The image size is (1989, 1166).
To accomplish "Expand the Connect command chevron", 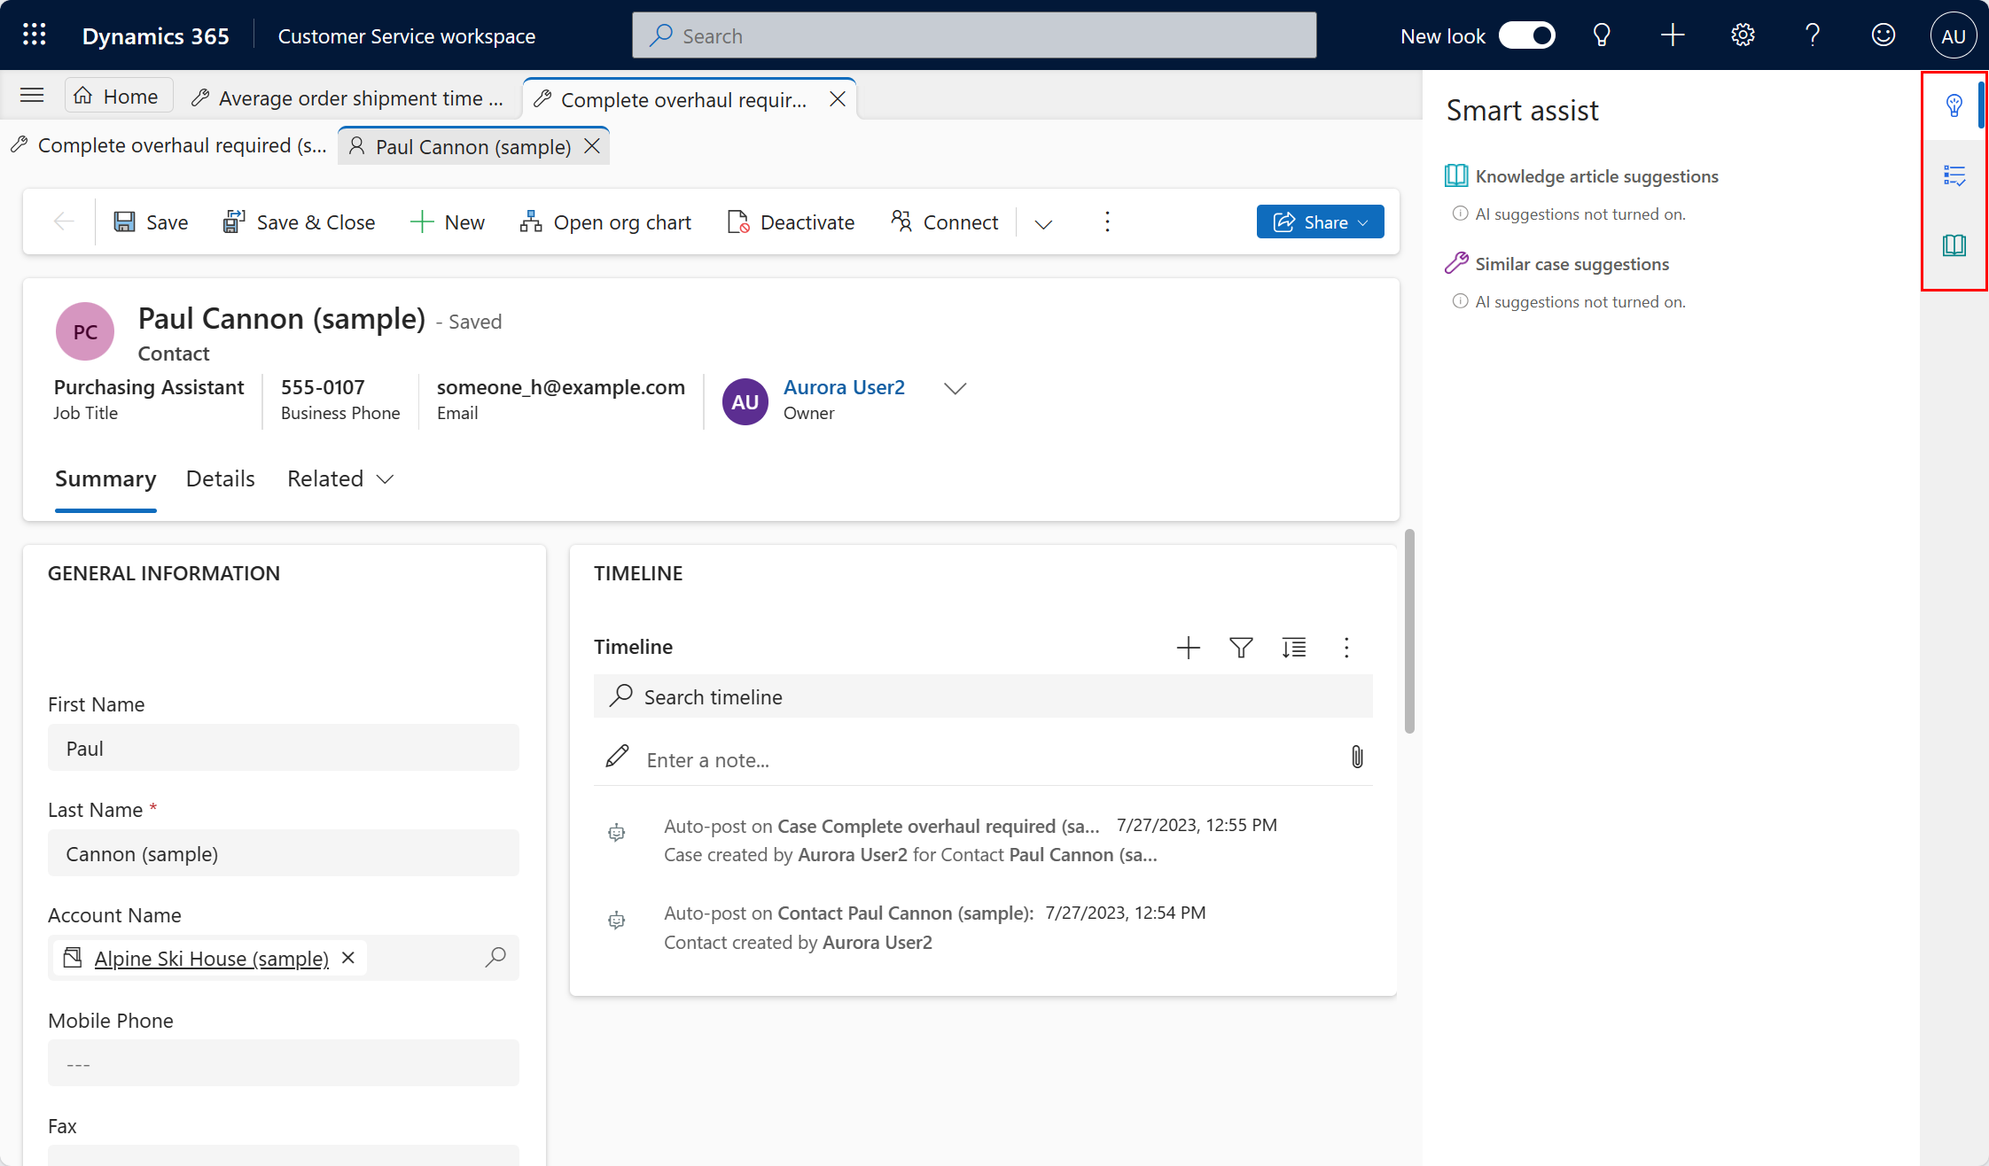I will 1043,223.
